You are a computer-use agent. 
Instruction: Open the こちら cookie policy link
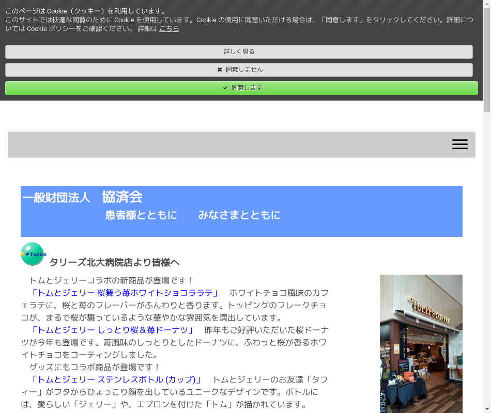[169, 28]
